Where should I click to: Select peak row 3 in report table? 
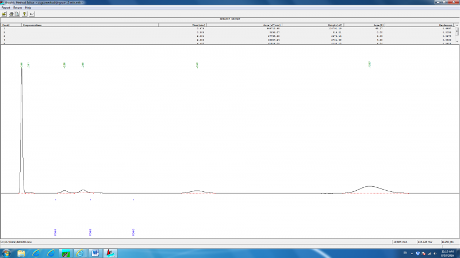pos(227,36)
